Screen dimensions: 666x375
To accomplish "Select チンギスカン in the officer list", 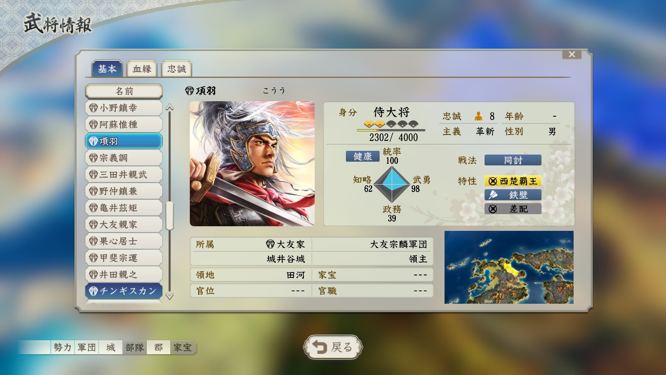I will 124,291.
